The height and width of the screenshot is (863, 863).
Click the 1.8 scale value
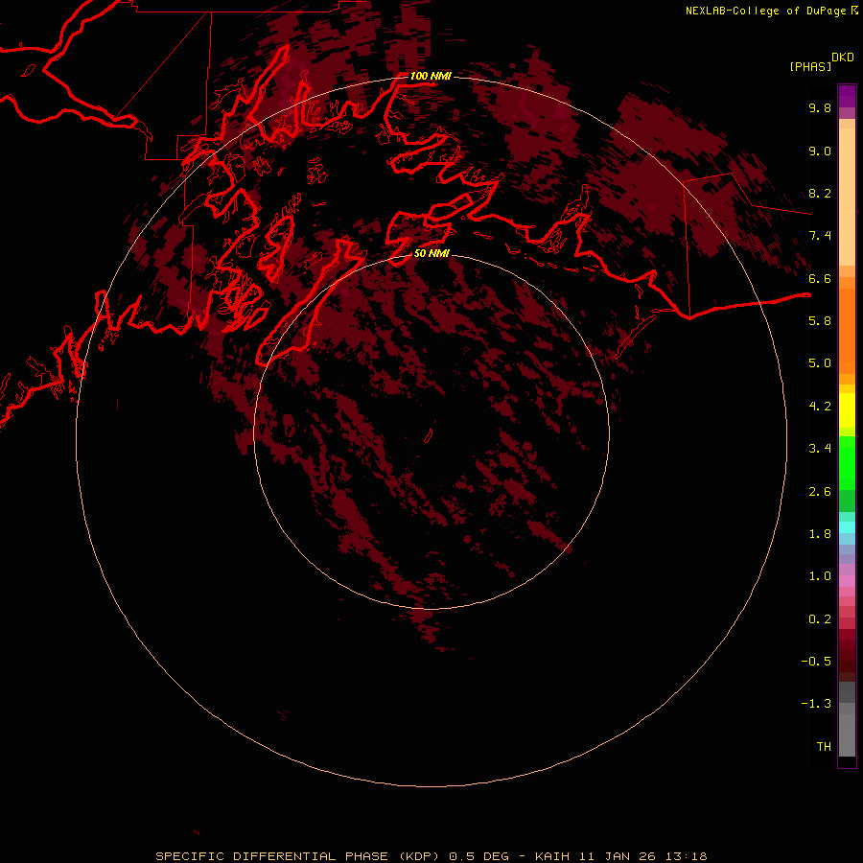coord(820,534)
